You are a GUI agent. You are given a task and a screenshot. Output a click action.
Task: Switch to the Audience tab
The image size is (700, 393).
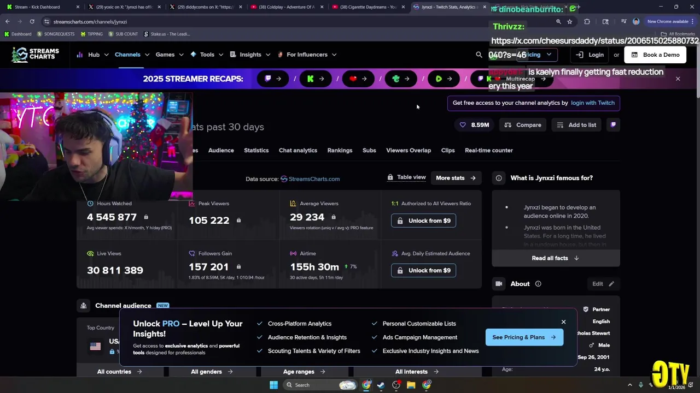(x=221, y=150)
